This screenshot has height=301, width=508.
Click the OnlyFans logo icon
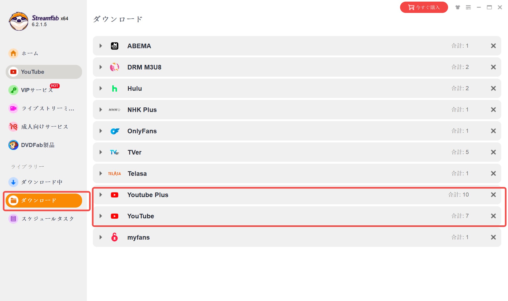[x=115, y=131]
